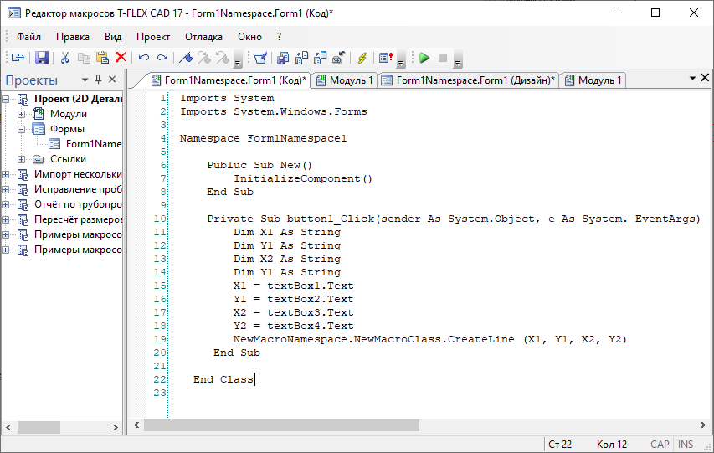Screen dimensions: 714x453
Task: Click the Undo arrow icon
Action: click(x=144, y=58)
